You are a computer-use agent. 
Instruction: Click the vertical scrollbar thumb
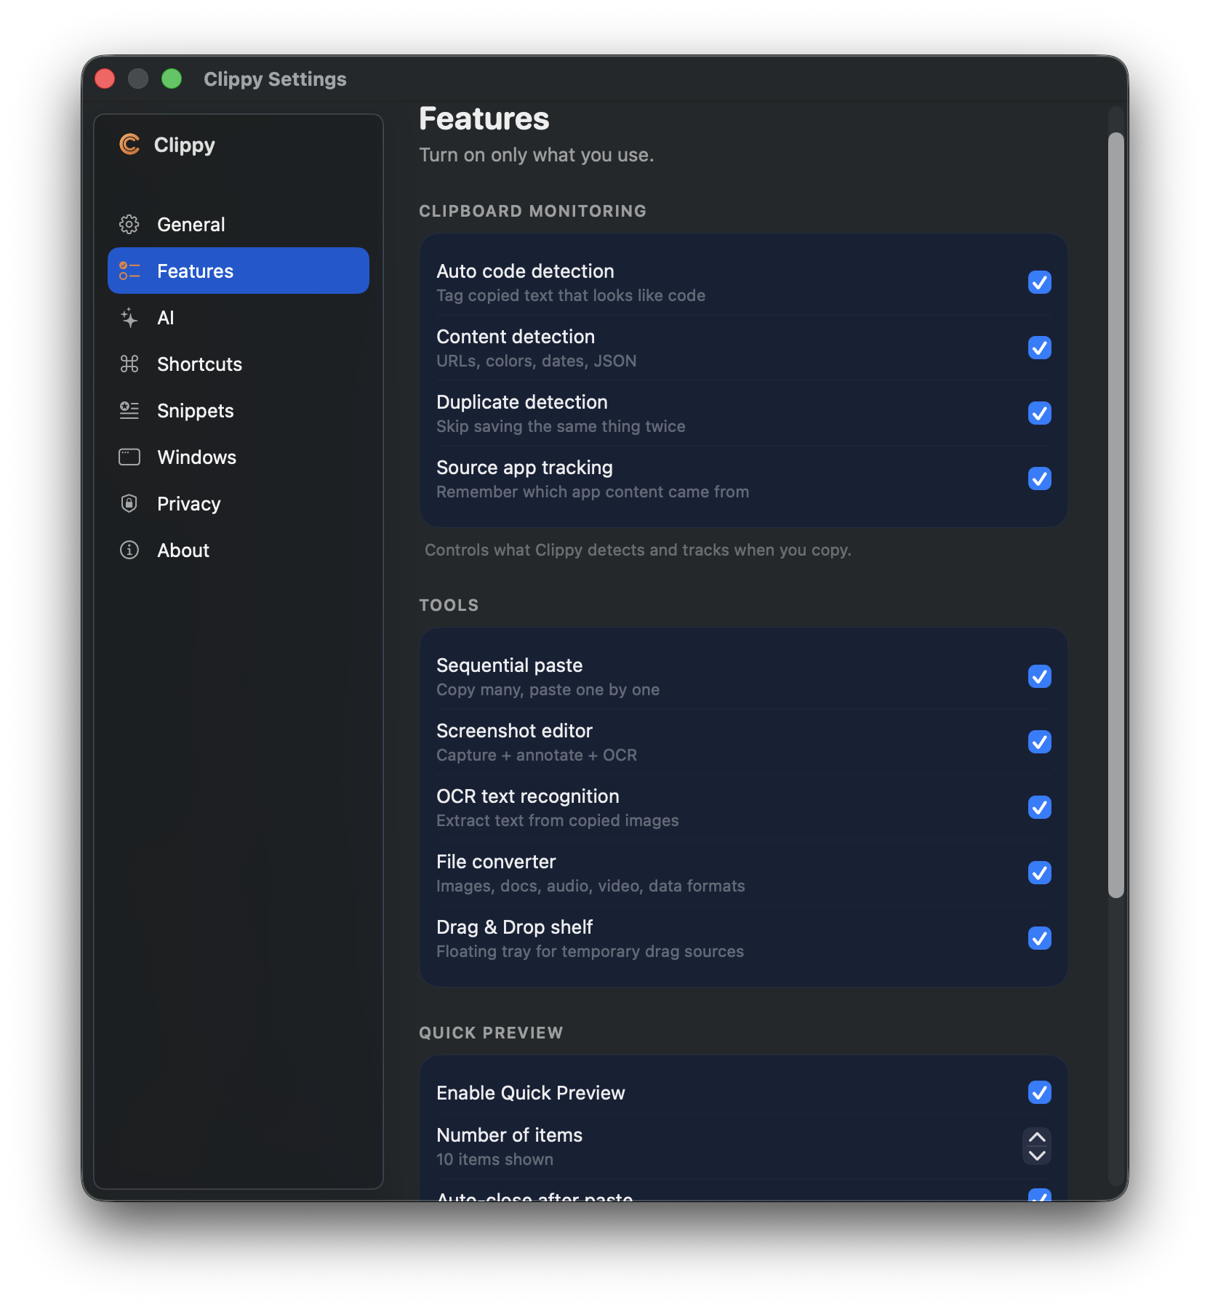pos(1116,515)
